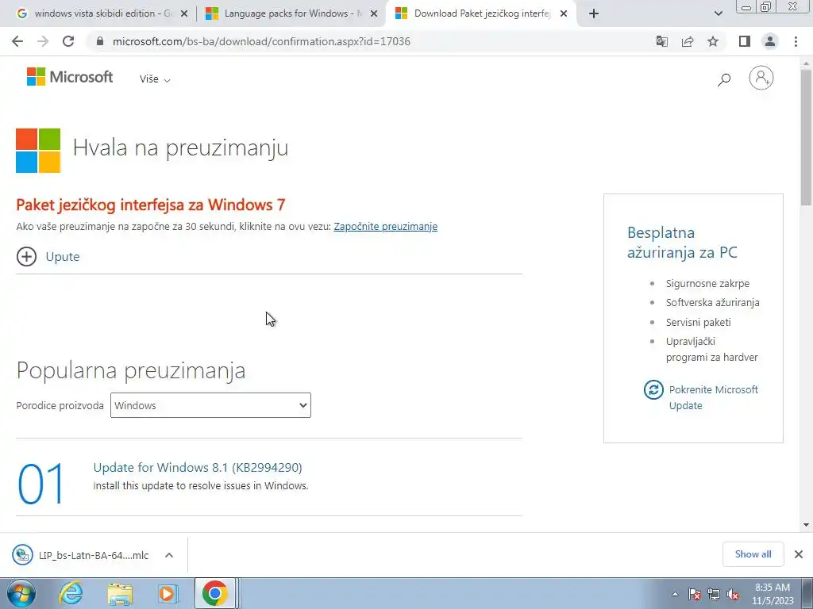
Task: Close the Language packs for Windows tab
Action: coord(374,14)
